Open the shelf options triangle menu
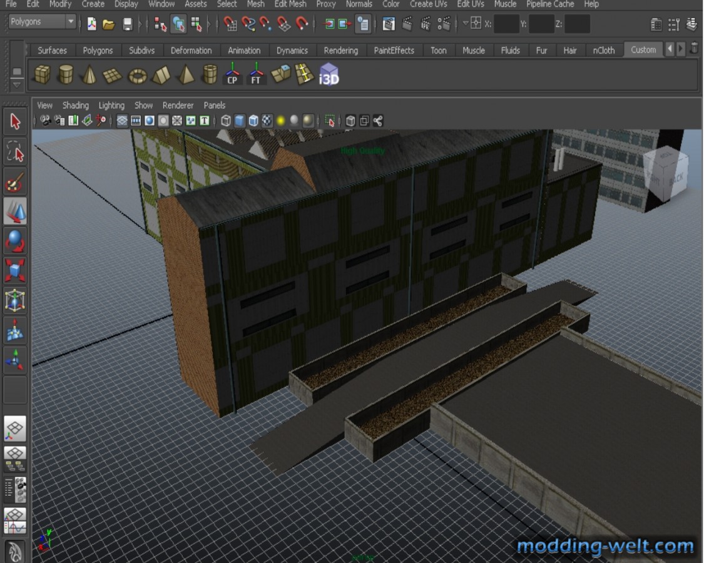Viewport: 704px width, 563px height. click(17, 84)
